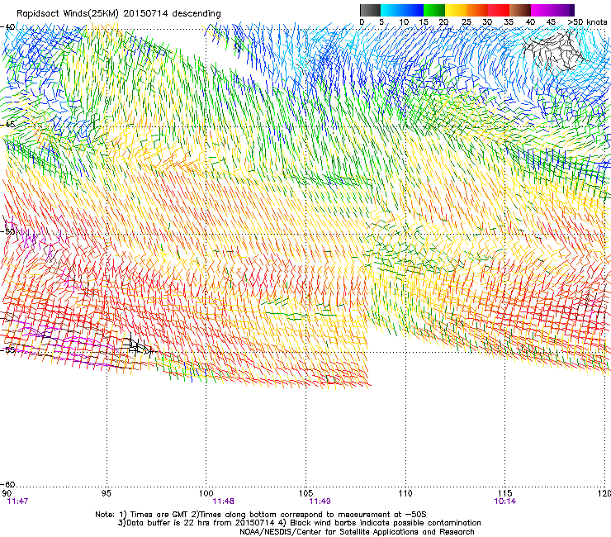The width and height of the screenshot is (611, 537).
Task: Click latitude label '-55' on the left axis
Action: coord(7,349)
